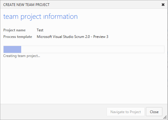Click the Preview 3 text in the template name
The image size is (168, 120).
pyautogui.click(x=101, y=37)
